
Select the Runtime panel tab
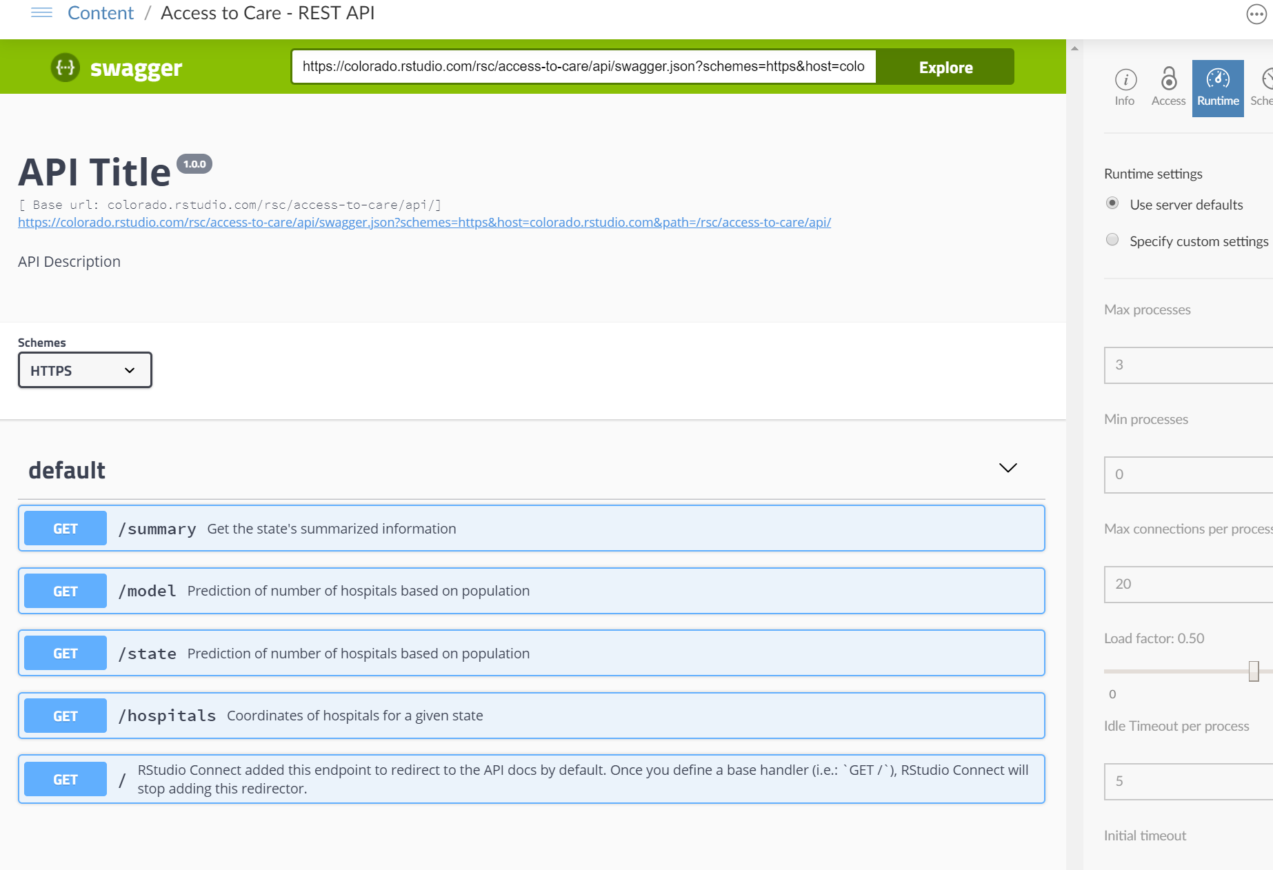(1218, 88)
